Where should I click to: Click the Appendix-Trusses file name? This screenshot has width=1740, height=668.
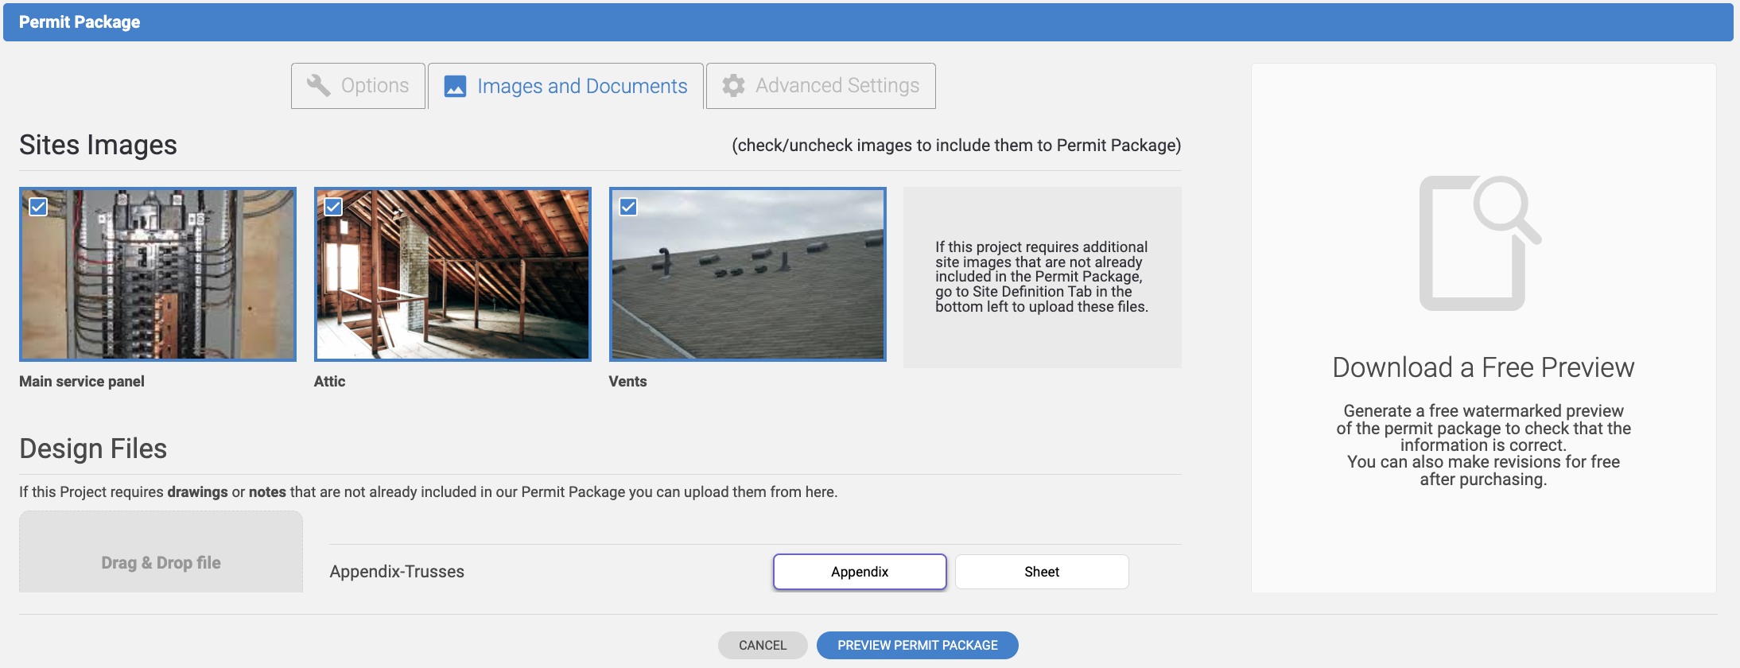pyautogui.click(x=397, y=572)
